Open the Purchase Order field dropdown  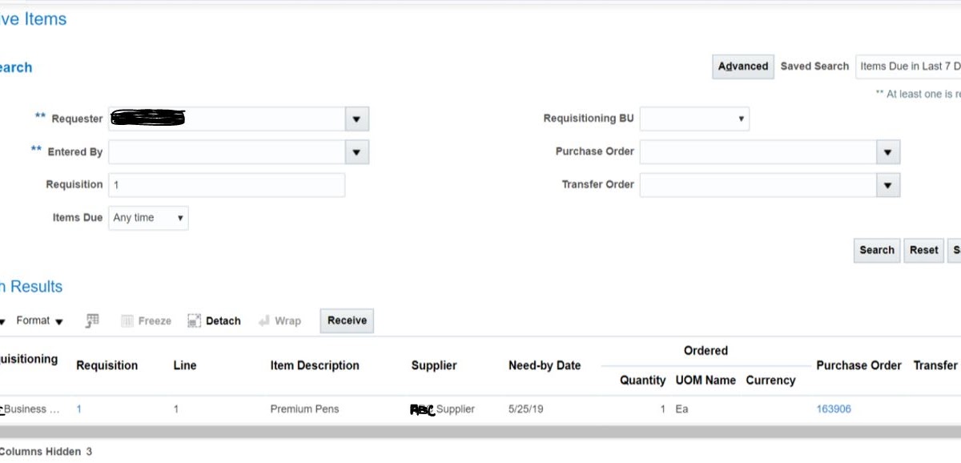tap(887, 151)
